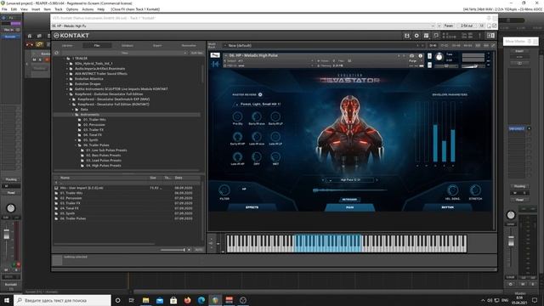Screen dimensions: 544x306
Task: Toggle FX enabled checkbox in FX window
Action: 495,25
